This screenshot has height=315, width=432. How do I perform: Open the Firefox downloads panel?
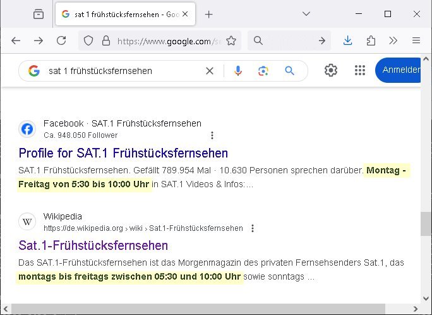(x=348, y=40)
